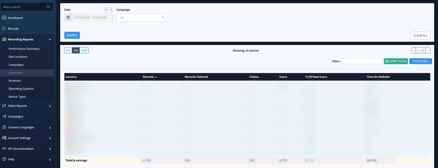Screen dimensions: 438x168
Task: Open the 7 Selected columns dropdown
Action: (421, 61)
